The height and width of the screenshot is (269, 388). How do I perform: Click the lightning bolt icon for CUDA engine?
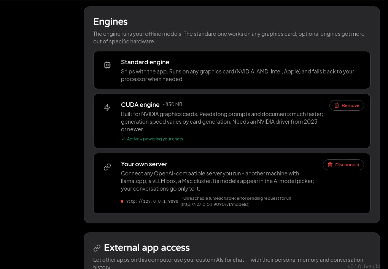tap(107, 108)
